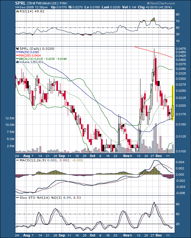Click the Slow STO %K(14) %D(3) label

(41, 198)
